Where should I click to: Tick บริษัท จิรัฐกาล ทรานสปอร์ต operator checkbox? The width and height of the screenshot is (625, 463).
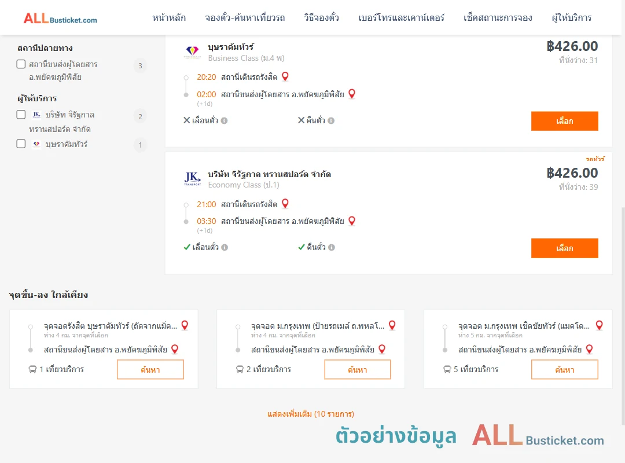tap(21, 115)
